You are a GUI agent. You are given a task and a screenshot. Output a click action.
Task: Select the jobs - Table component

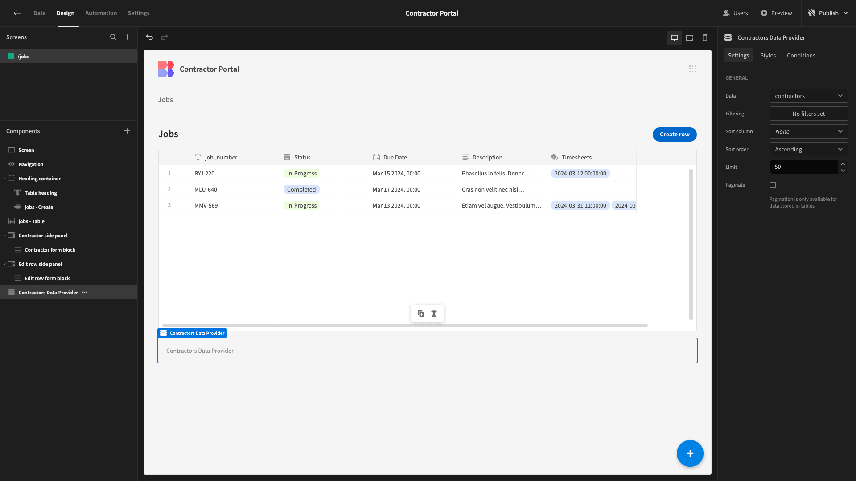(x=69, y=221)
